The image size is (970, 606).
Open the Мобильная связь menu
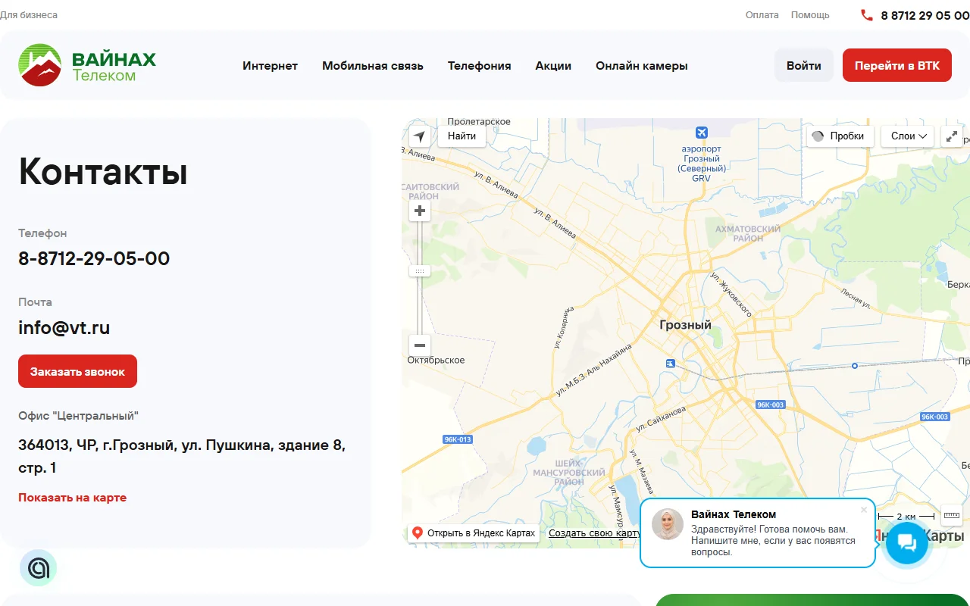373,66
